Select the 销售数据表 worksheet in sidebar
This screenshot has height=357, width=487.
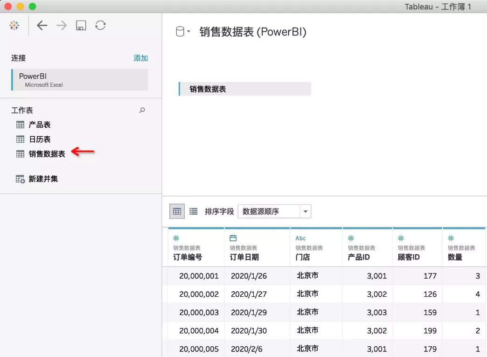click(x=47, y=154)
